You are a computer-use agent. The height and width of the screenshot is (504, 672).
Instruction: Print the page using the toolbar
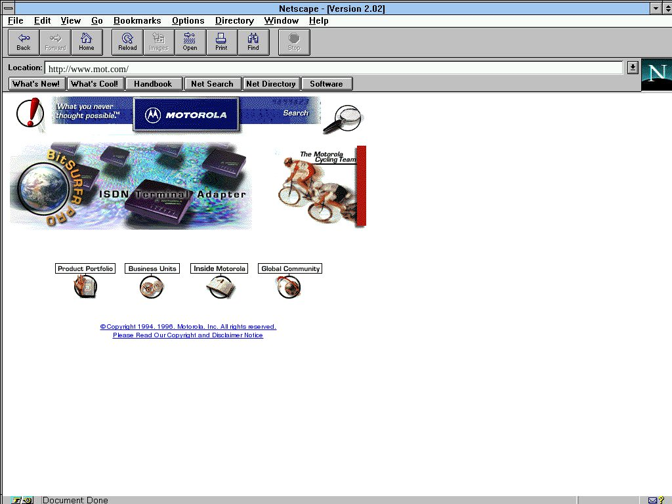(221, 42)
